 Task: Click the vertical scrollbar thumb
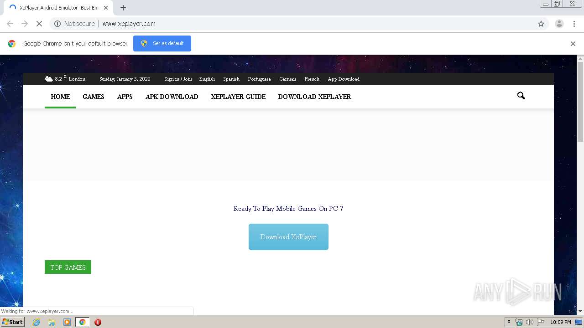pos(580,102)
